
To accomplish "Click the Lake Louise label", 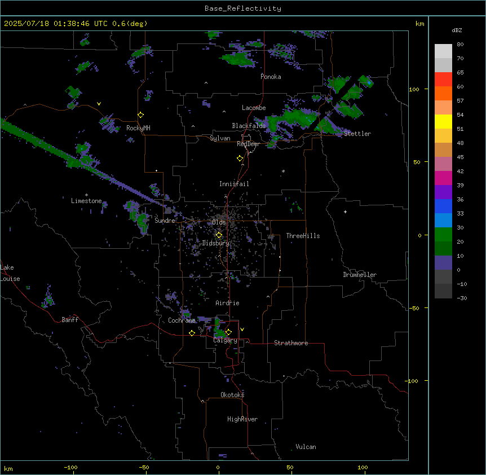I will (10, 273).
